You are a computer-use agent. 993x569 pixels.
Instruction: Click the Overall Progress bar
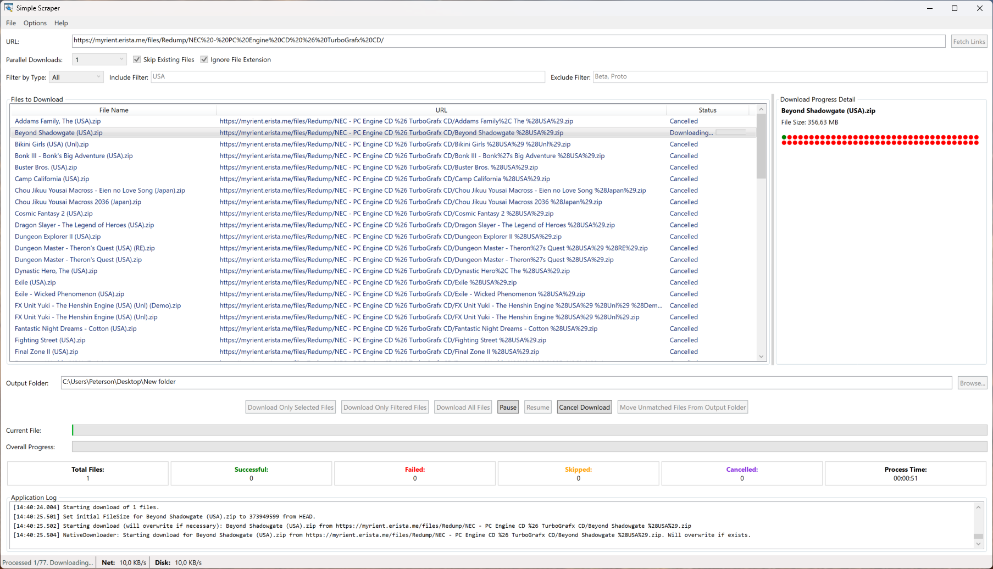click(529, 447)
